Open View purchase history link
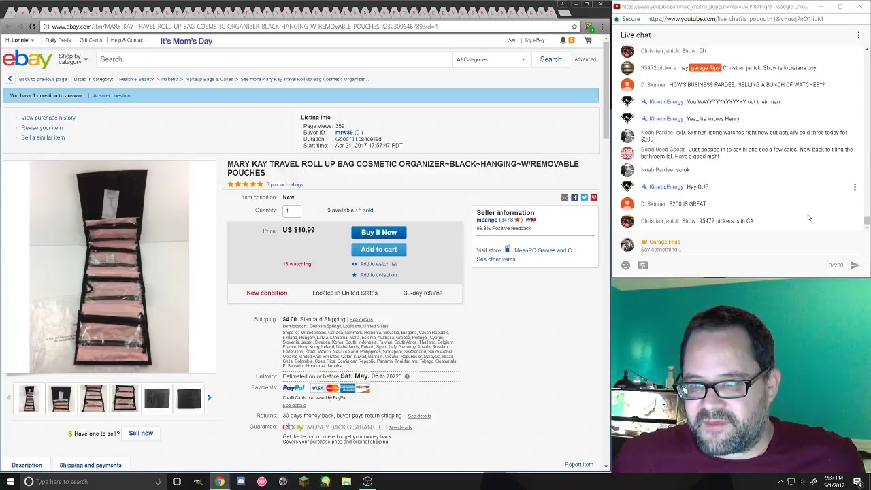The height and width of the screenshot is (490, 871). 48,118
